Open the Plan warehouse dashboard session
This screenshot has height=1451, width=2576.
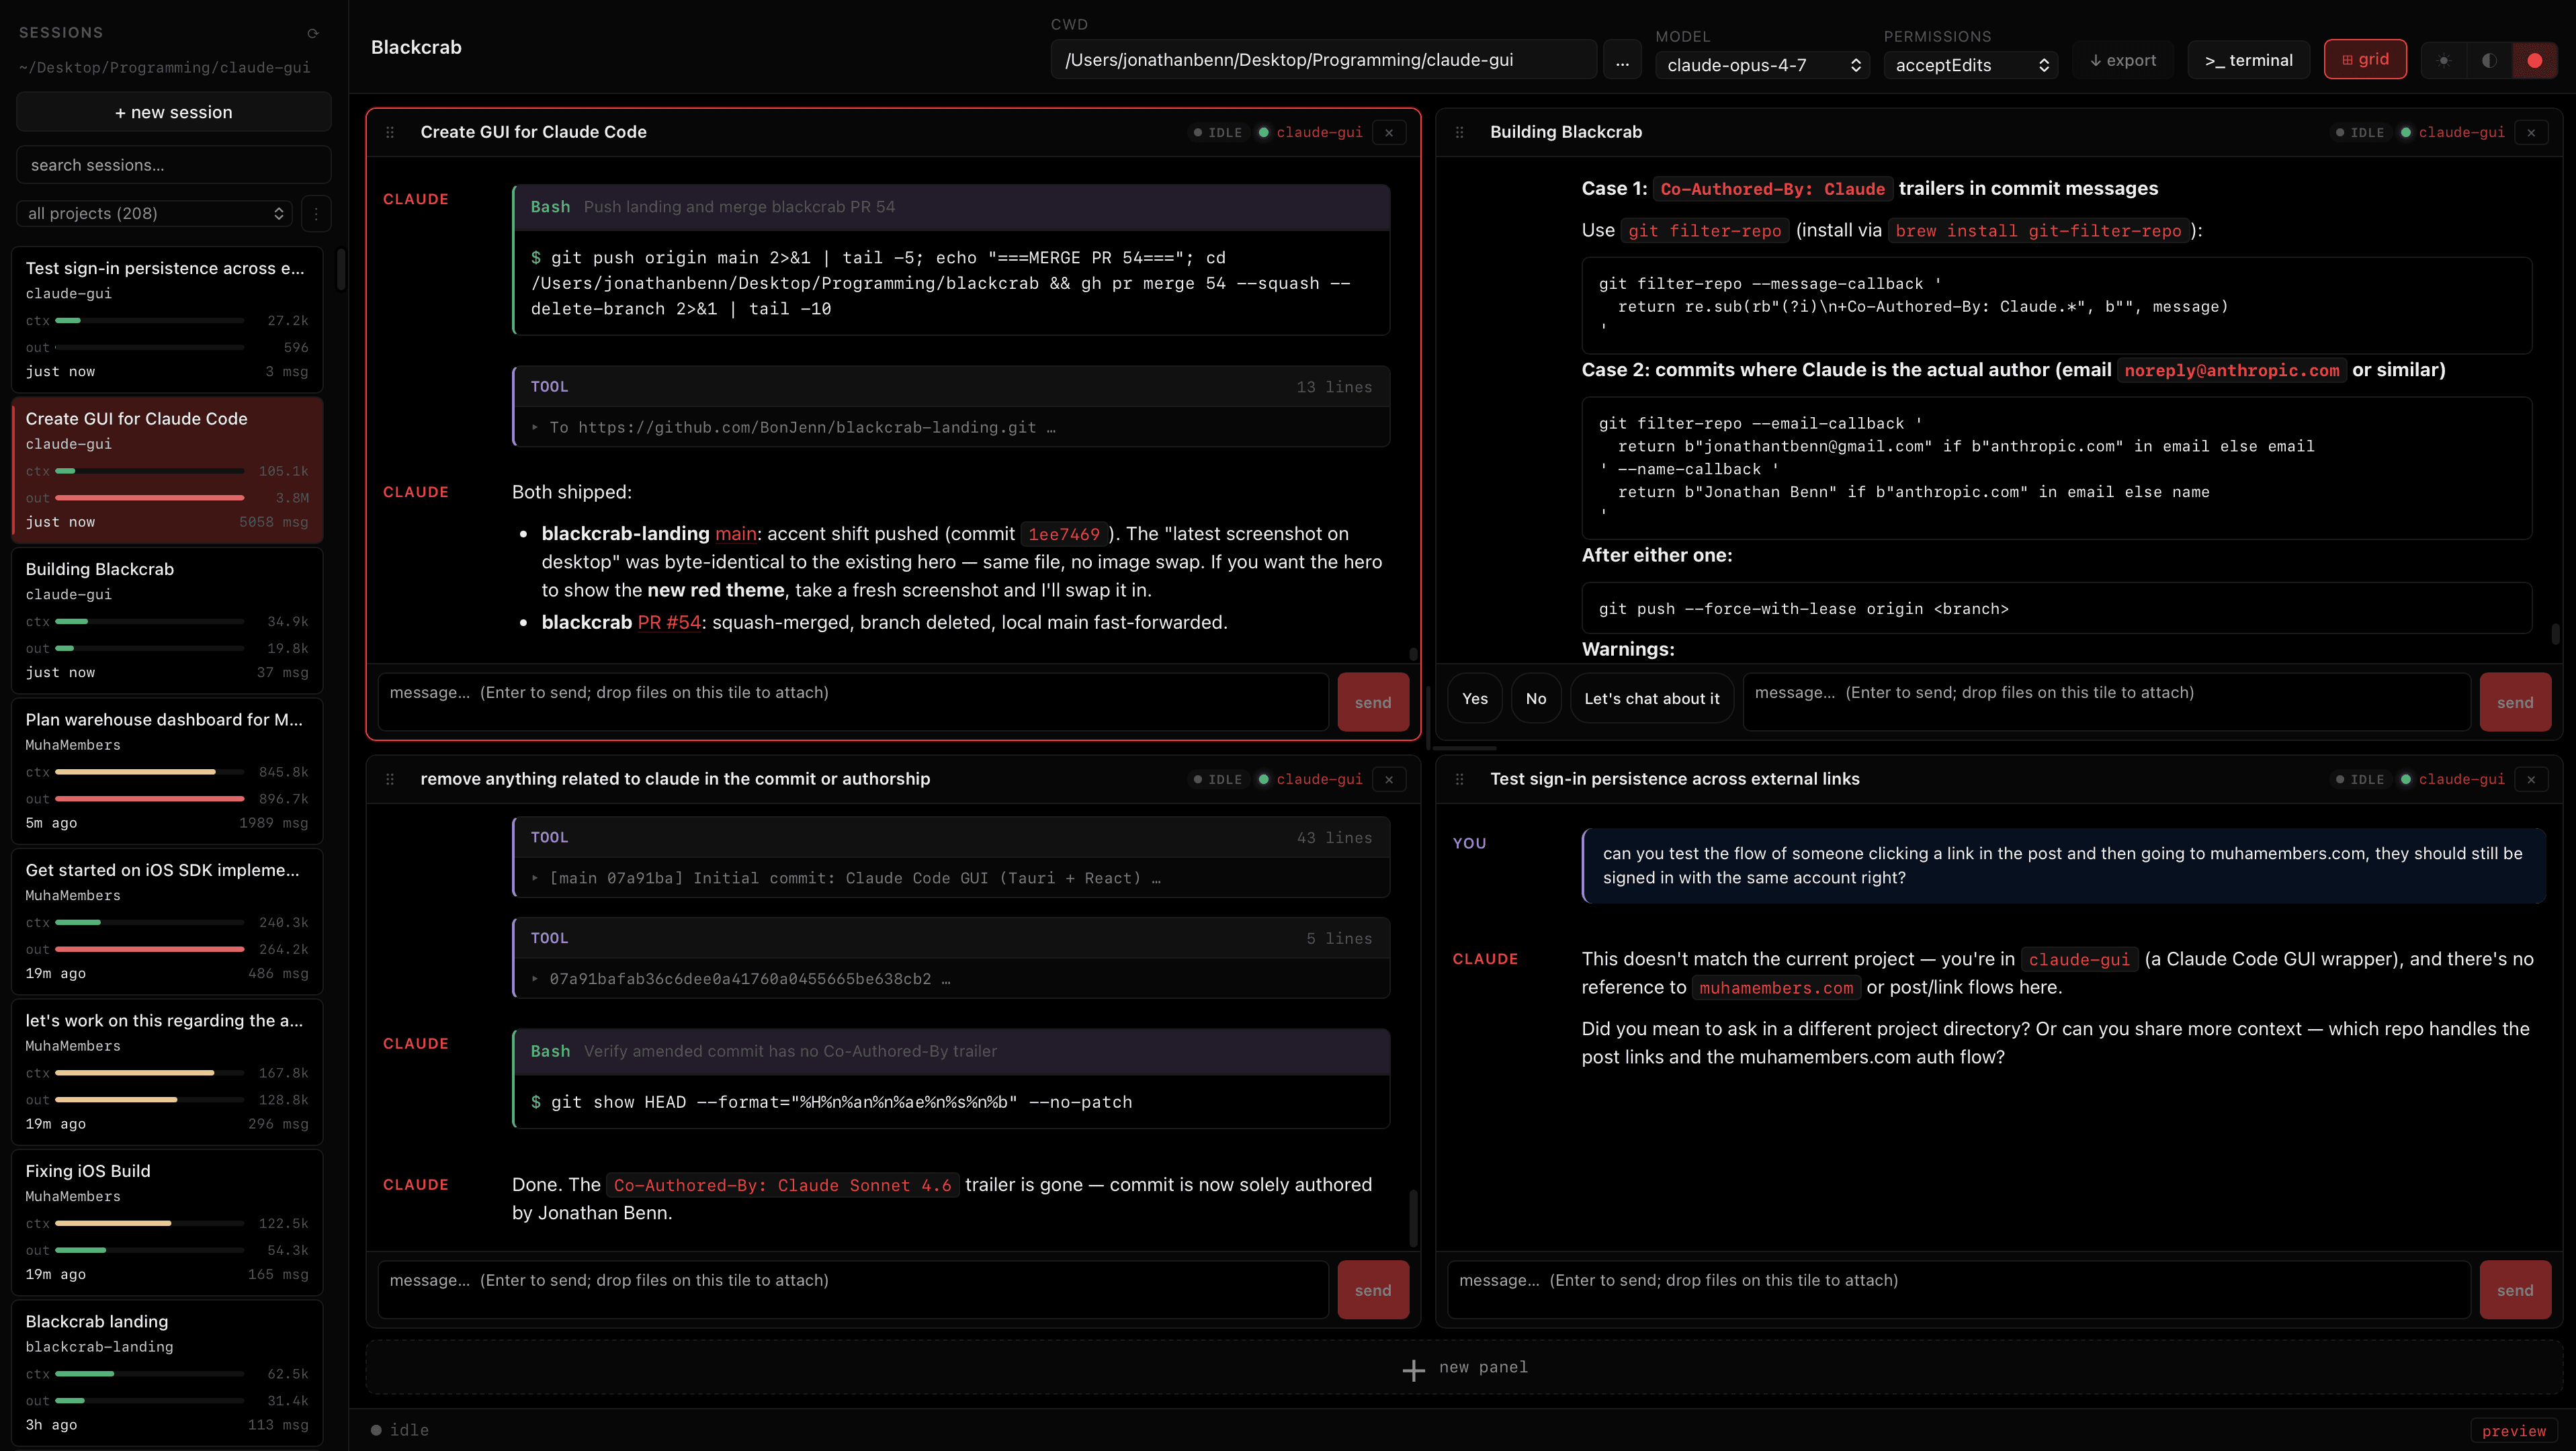coord(167,770)
